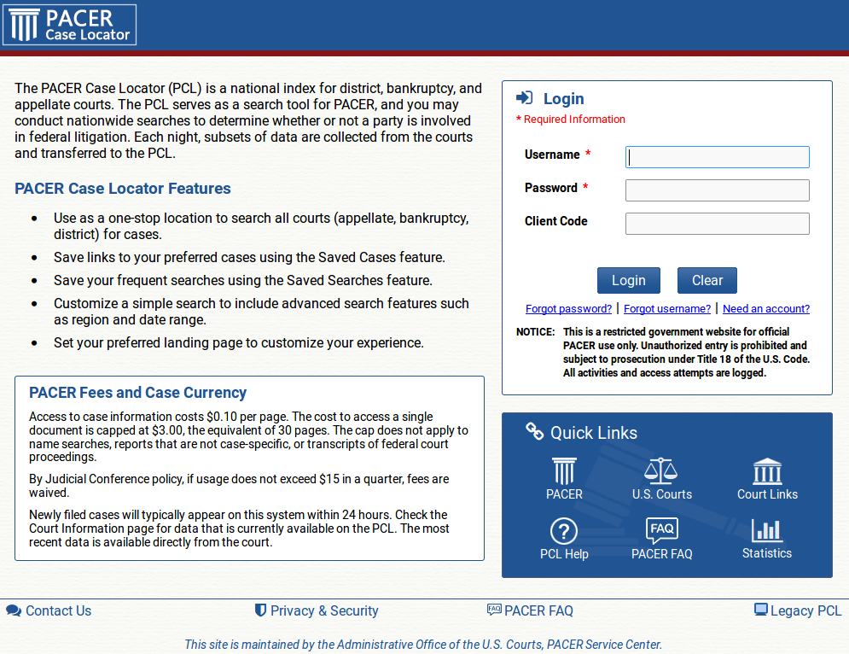Open the PACER pillar icon in Quick Links
The image size is (849, 654).
point(564,470)
